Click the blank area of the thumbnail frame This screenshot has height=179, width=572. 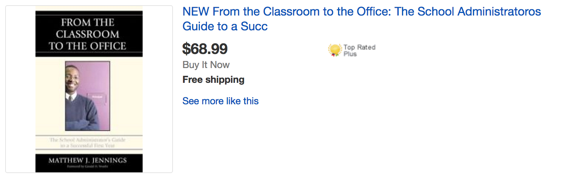(20, 89)
